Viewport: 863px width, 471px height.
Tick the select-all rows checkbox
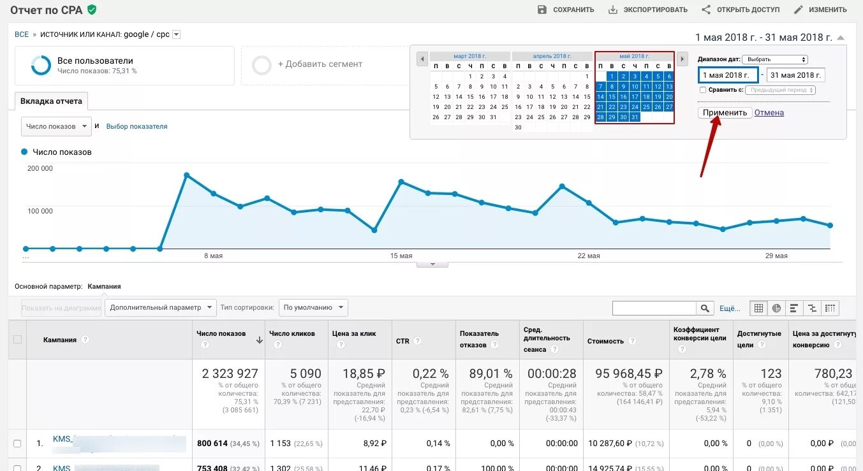[17, 340]
